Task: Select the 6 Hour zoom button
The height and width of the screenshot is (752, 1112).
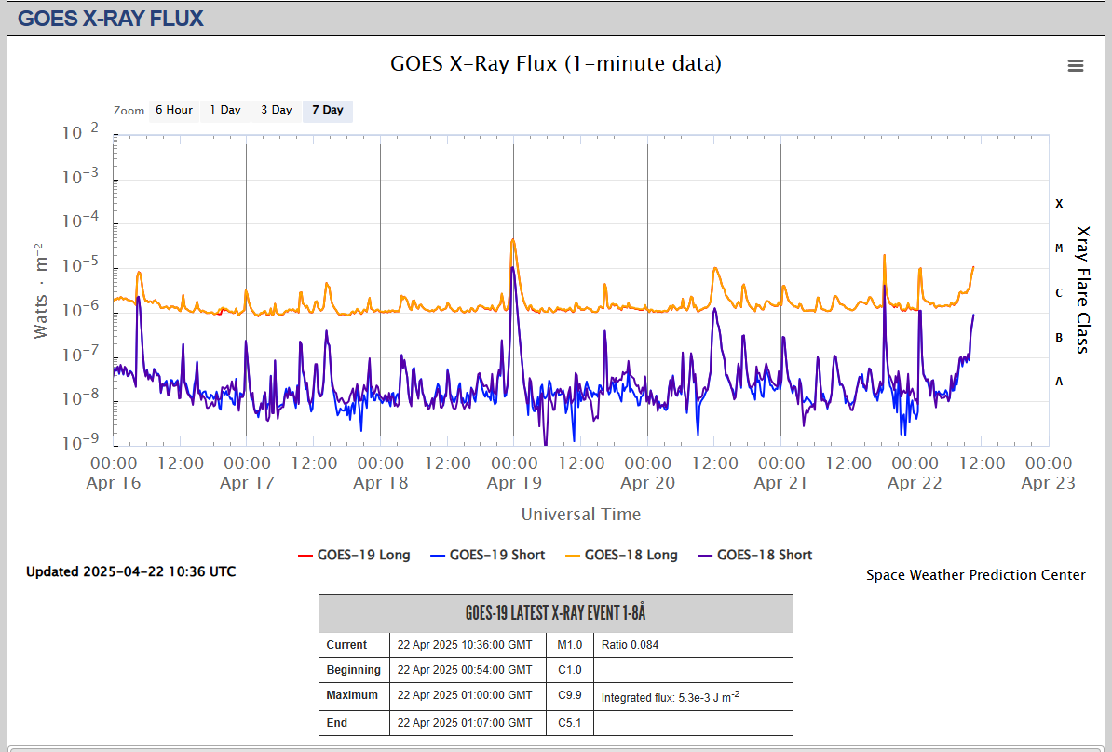Action: point(174,111)
